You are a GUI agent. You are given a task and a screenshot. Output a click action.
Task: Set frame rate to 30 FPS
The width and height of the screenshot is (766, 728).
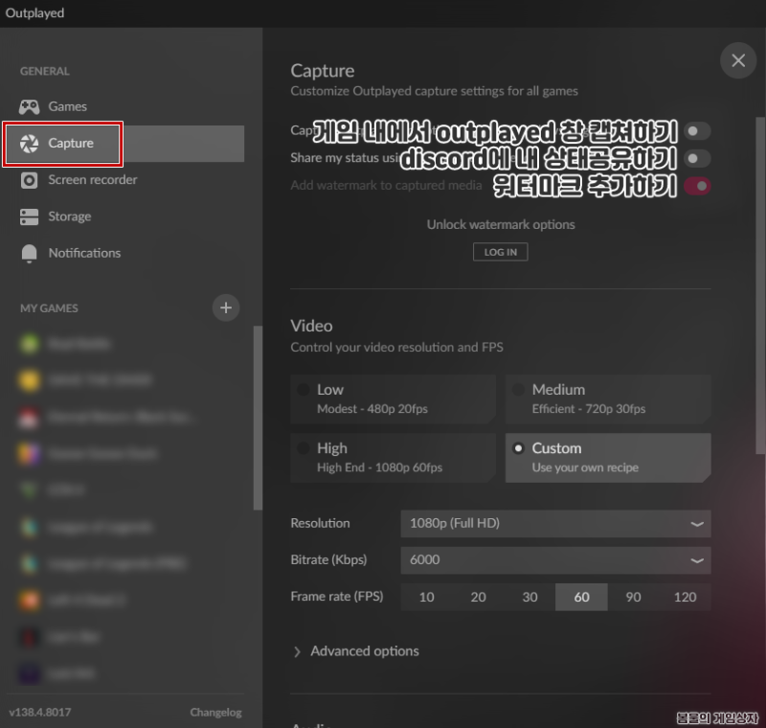pos(529,597)
